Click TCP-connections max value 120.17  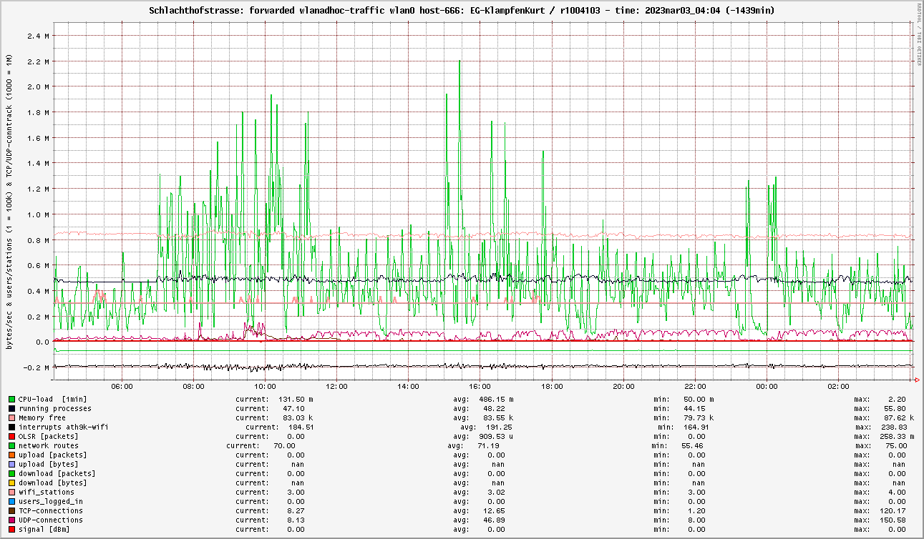coord(894,511)
